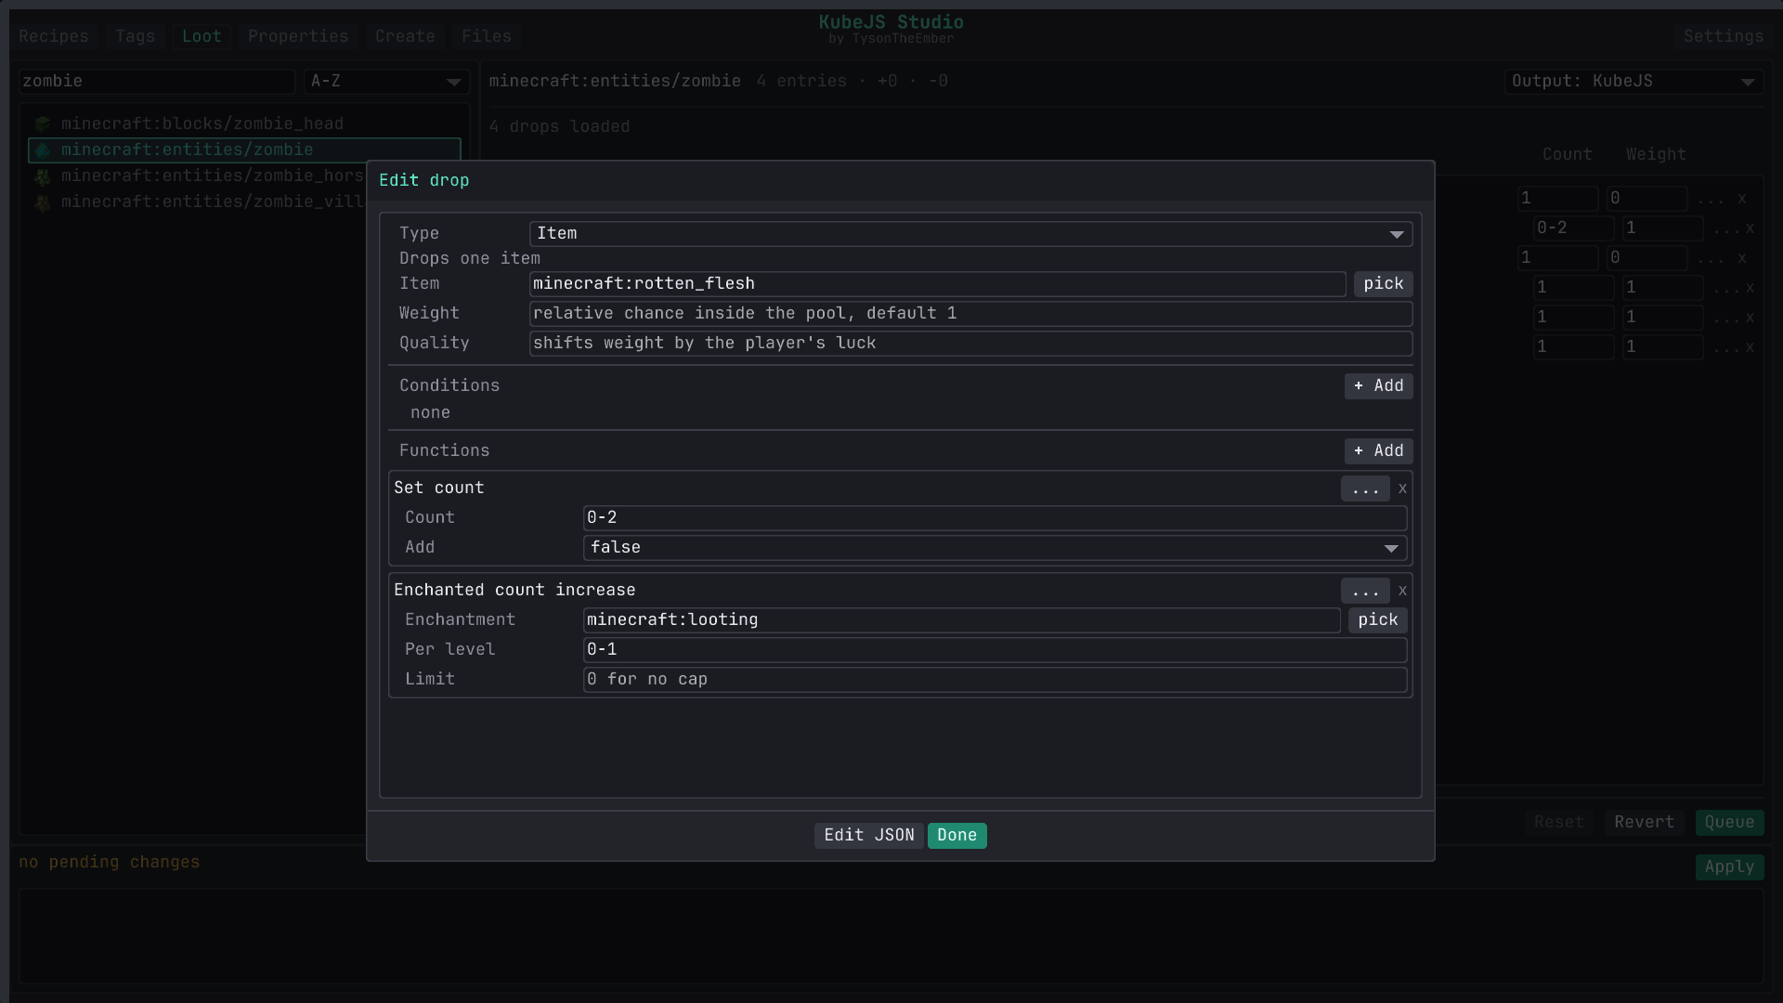Click the search box containing zombie
The height and width of the screenshot is (1003, 1783).
click(x=156, y=82)
